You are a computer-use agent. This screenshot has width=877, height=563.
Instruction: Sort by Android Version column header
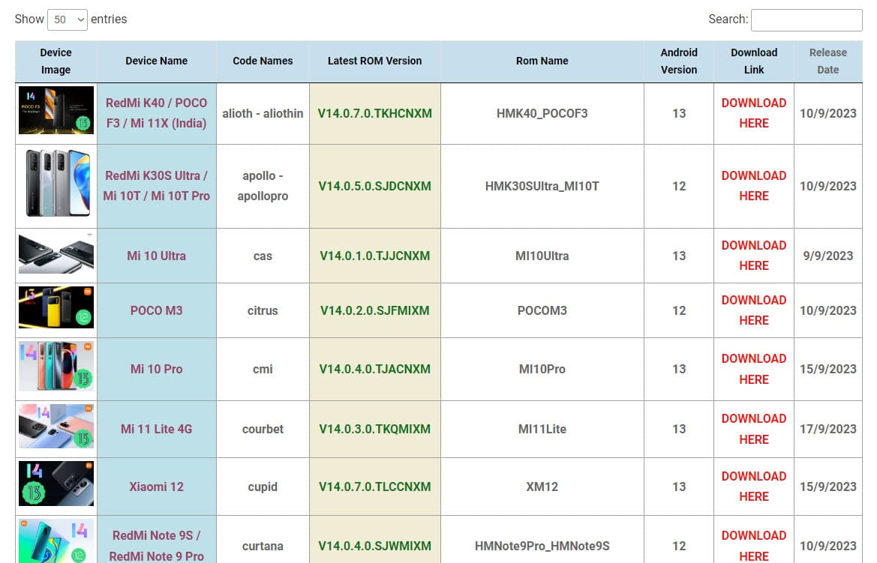click(x=678, y=61)
